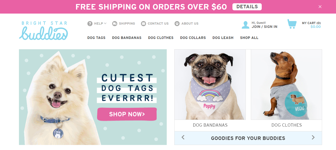Open the shopping cart icon
The image size is (336, 150).
click(x=292, y=24)
